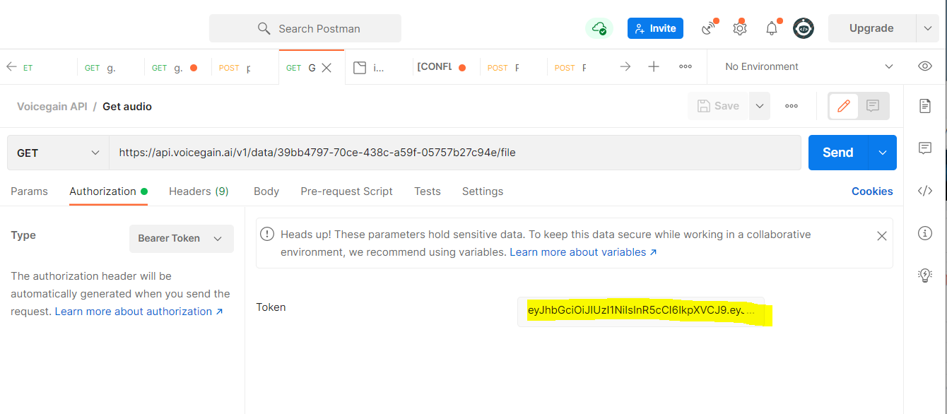
Task: Click the Type label
Action: tap(23, 235)
